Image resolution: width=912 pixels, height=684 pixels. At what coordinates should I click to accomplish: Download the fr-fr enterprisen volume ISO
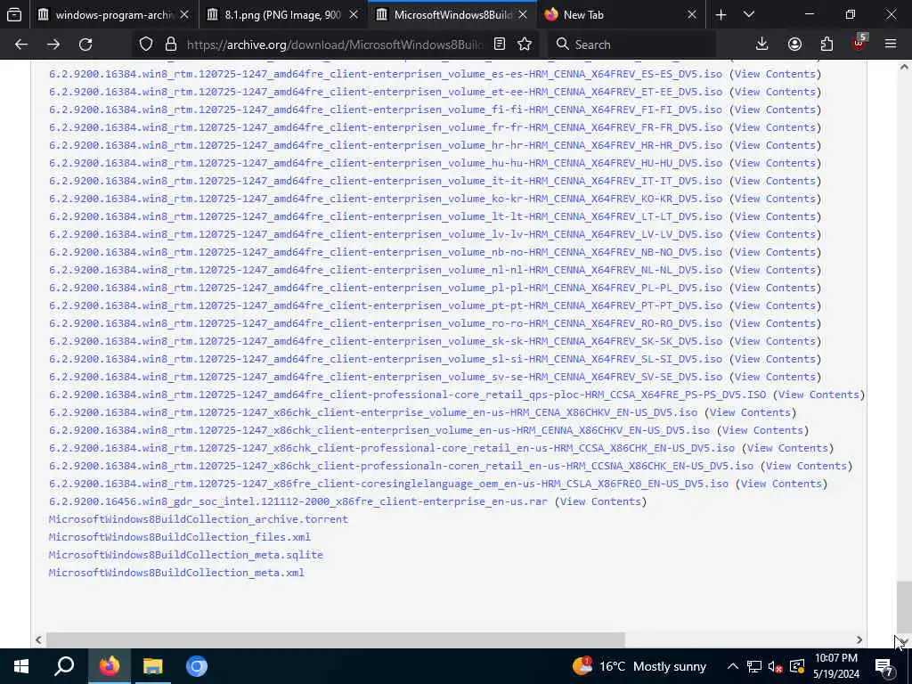pyautogui.click(x=386, y=127)
